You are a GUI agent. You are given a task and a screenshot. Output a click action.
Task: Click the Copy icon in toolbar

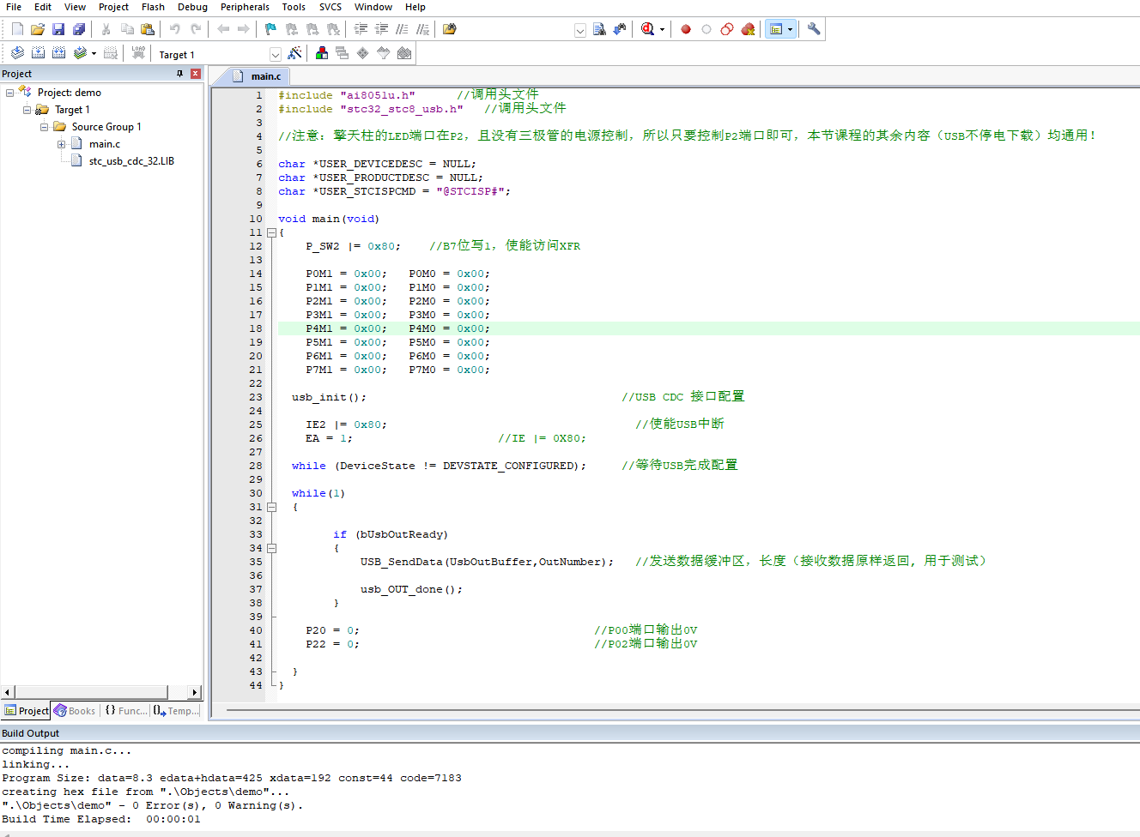(x=127, y=29)
